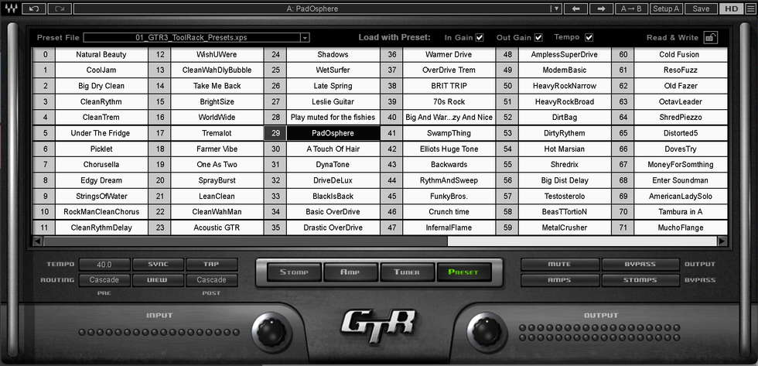This screenshot has height=366, width=758.
Task: Click the output Mute button
Action: pos(559,265)
